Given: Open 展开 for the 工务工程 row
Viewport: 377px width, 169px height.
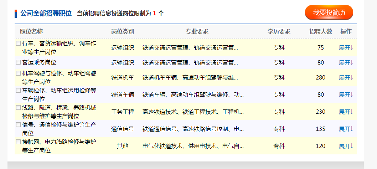Looking at the screenshot, I should point(345,112).
